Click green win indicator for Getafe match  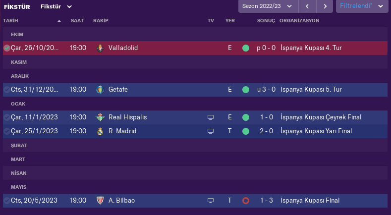tap(246, 90)
